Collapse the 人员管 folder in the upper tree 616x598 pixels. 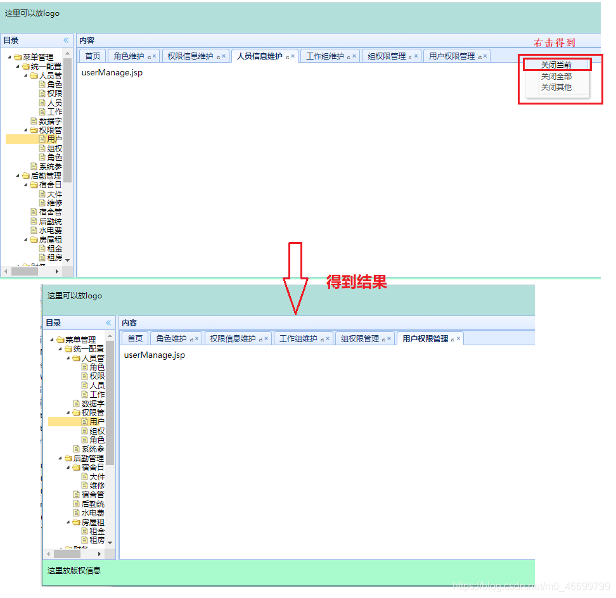(x=26, y=75)
